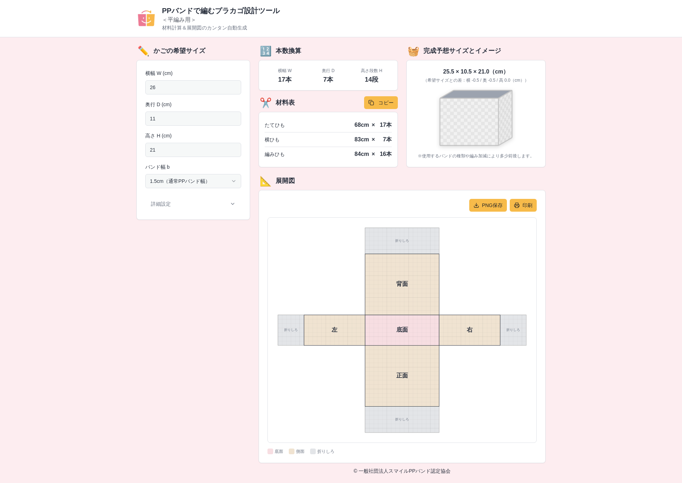The height and width of the screenshot is (483, 682).
Task: Copy the materials table with コピー
Action: pos(381,103)
